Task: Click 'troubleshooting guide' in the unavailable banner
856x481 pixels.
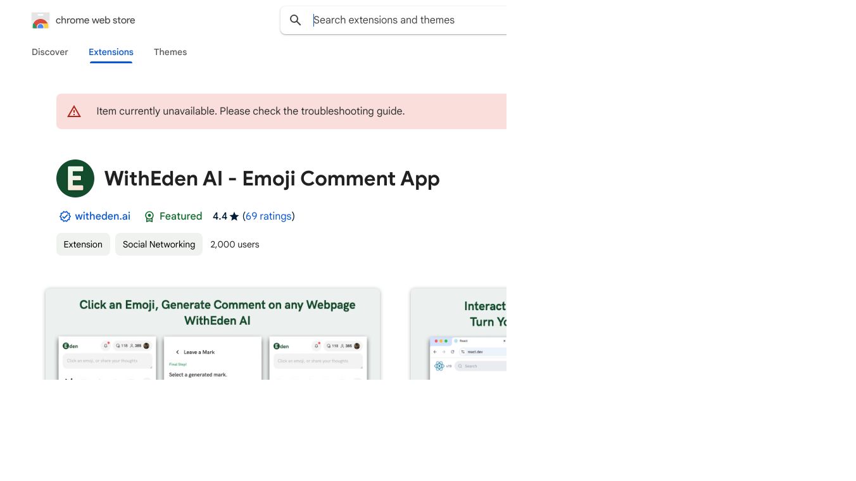Action: click(x=352, y=111)
